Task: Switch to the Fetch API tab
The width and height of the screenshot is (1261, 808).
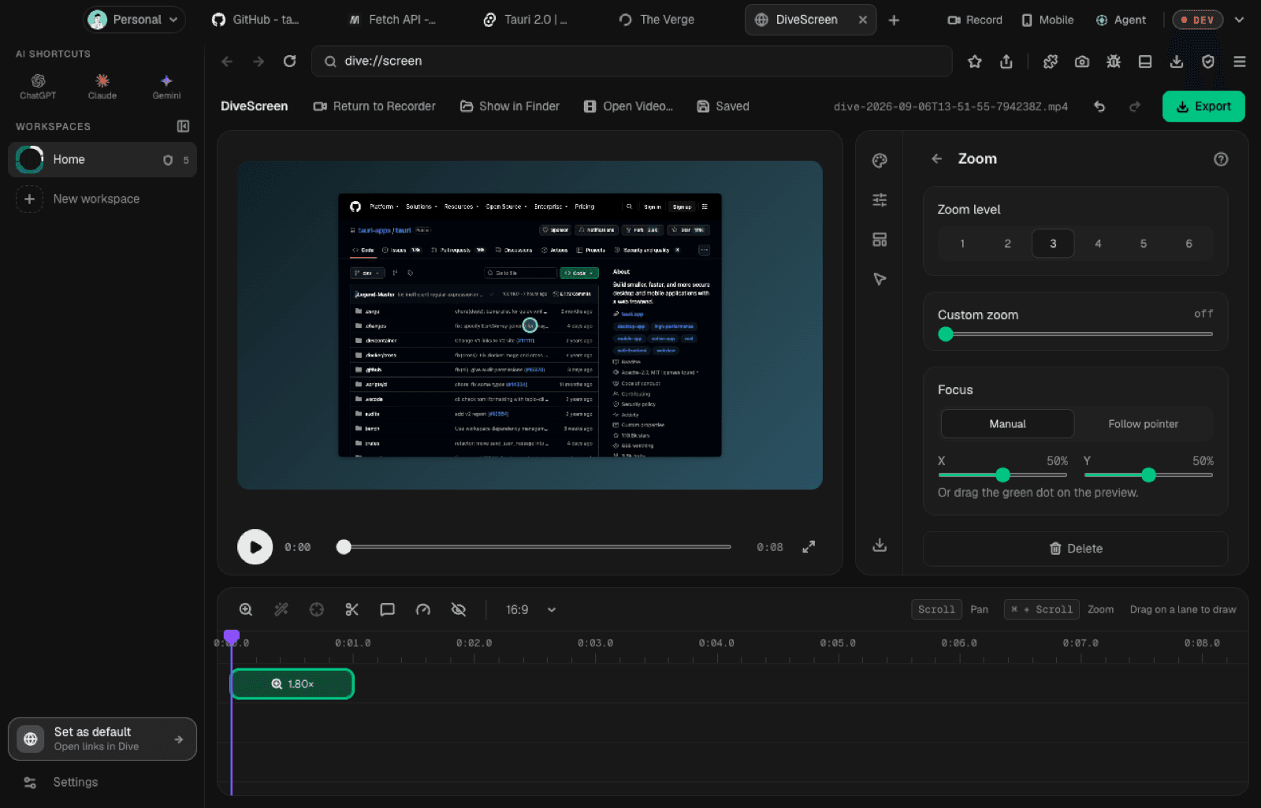Action: (393, 20)
